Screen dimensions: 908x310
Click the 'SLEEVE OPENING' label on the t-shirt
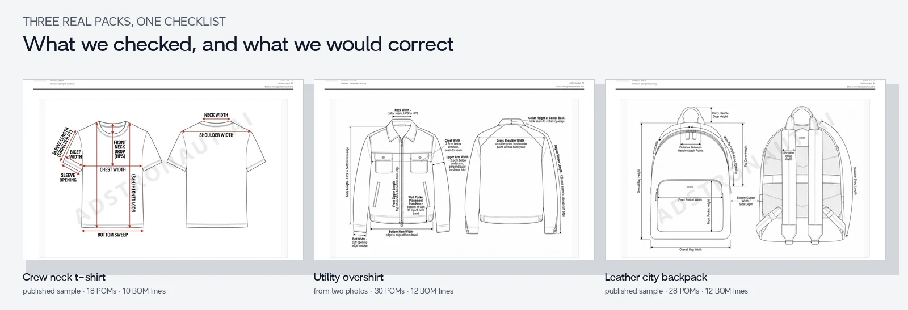coord(68,177)
